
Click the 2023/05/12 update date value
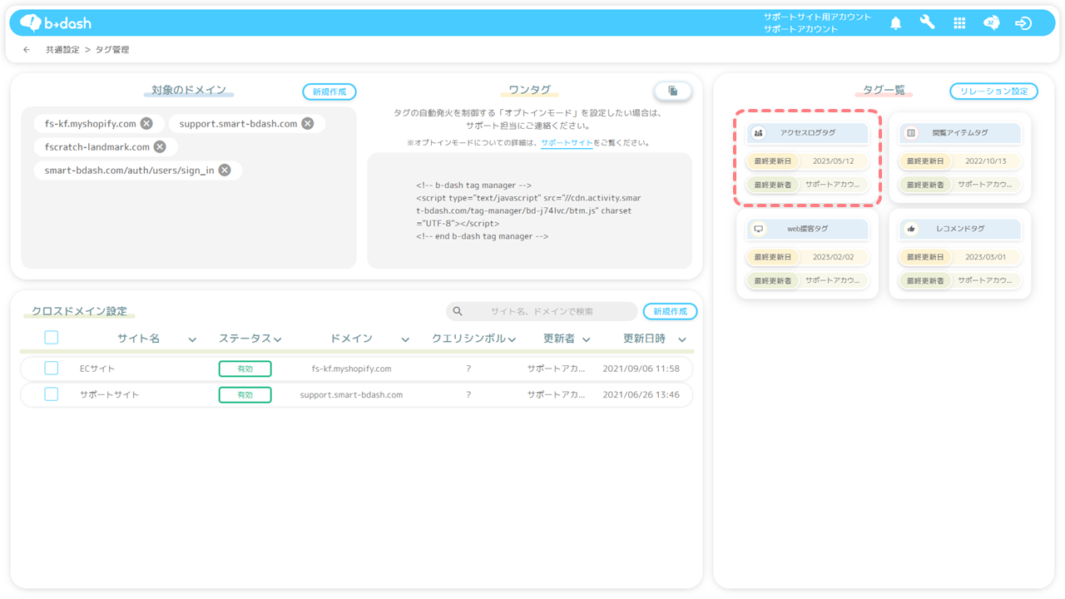[x=833, y=161]
